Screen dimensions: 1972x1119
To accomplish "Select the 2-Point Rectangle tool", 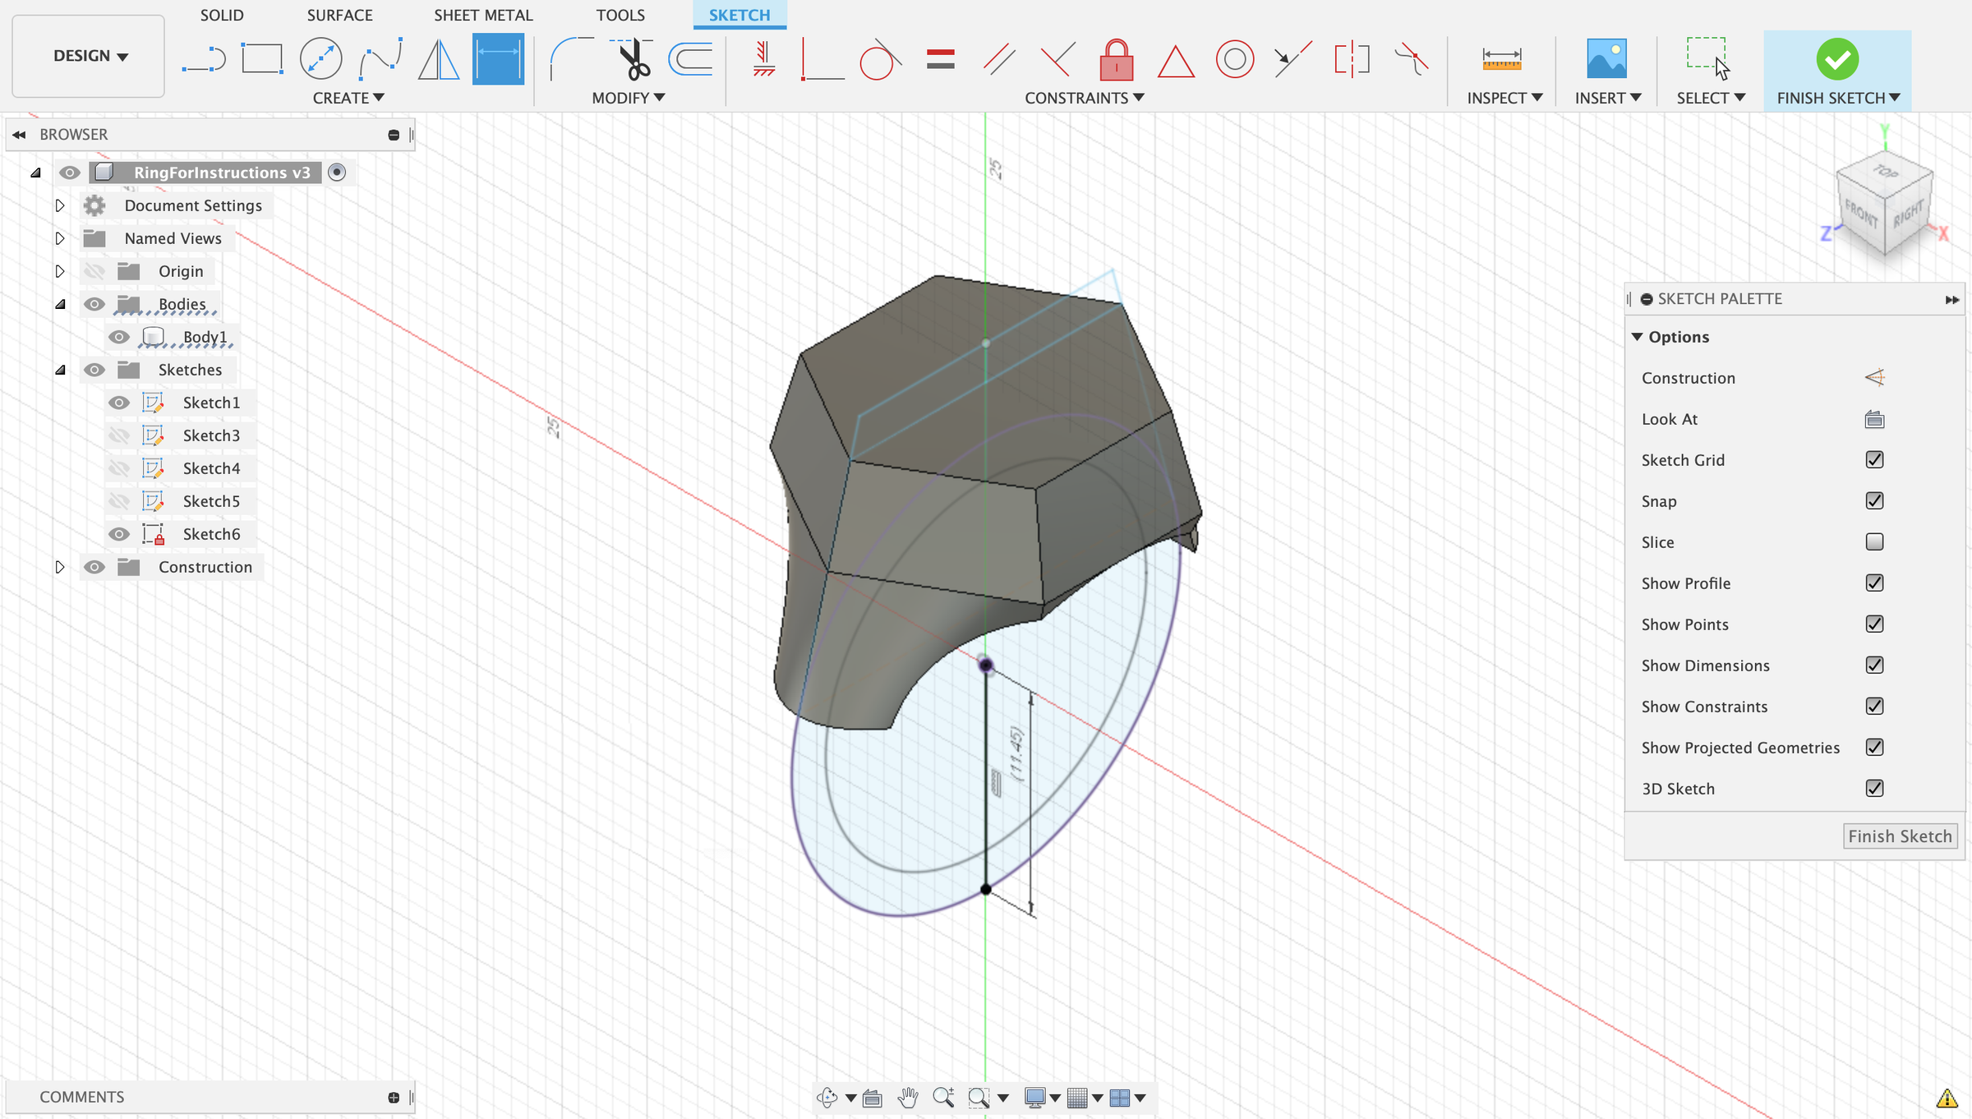I will point(260,58).
